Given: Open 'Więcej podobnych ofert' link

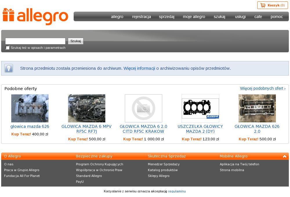Looking at the screenshot, I should pos(263,88).
